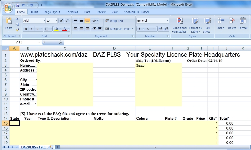251x150 pixels.
Task: Select Bottom Align icon
Action: coord(87,21)
